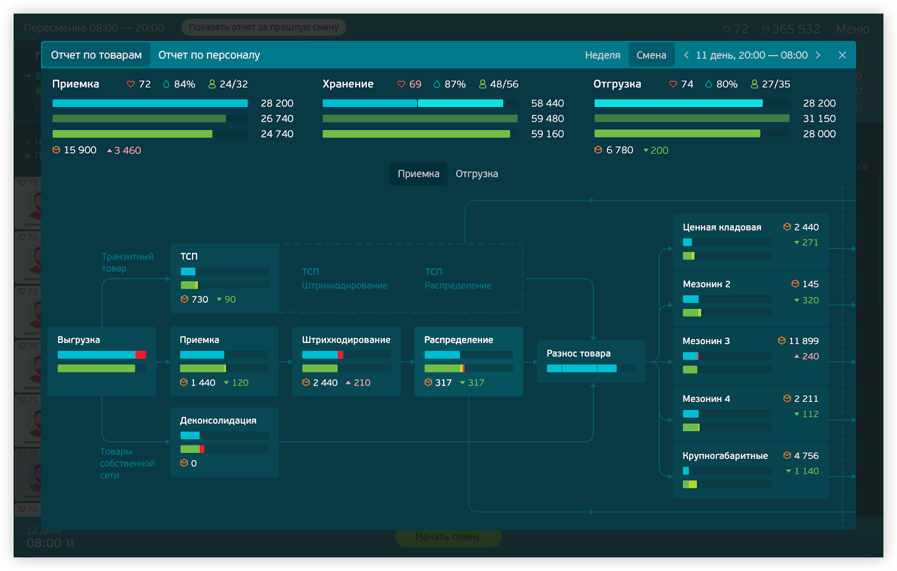897x571 pixels.
Task: Close the report dialog with X
Action: [842, 55]
